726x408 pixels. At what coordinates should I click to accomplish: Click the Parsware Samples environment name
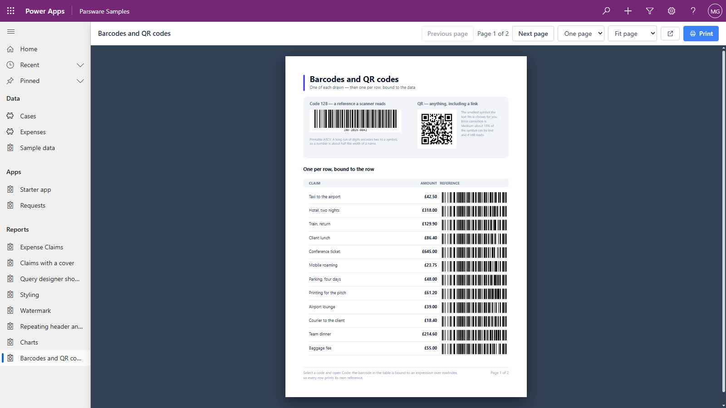click(104, 11)
